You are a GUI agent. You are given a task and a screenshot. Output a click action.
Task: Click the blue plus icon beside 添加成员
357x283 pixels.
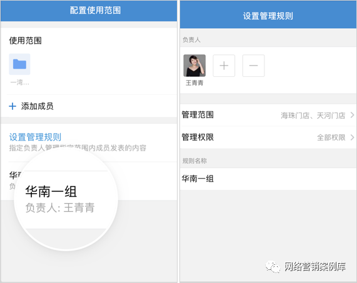click(13, 106)
